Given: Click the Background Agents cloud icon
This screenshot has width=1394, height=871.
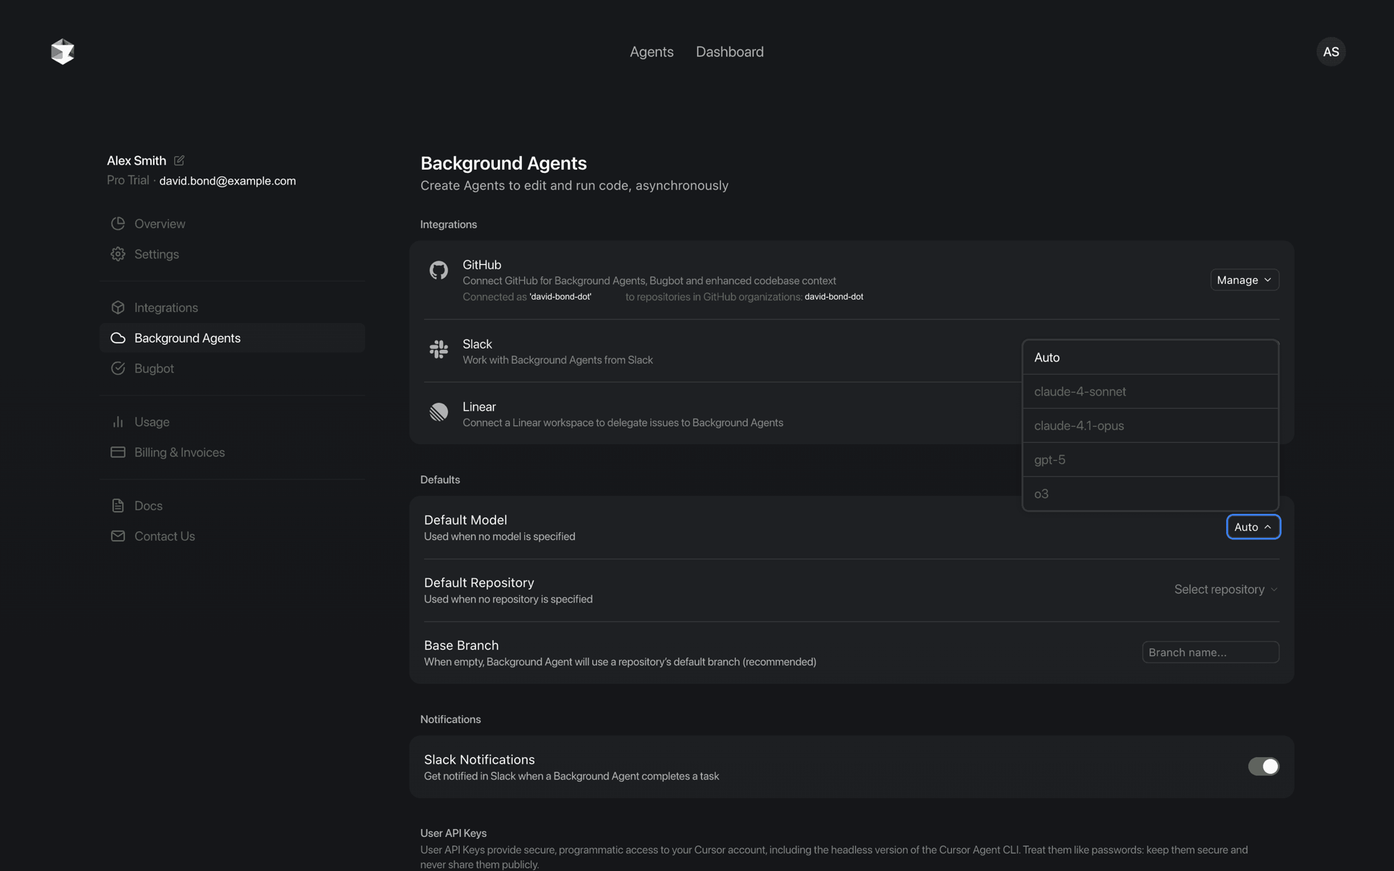Looking at the screenshot, I should (x=118, y=338).
